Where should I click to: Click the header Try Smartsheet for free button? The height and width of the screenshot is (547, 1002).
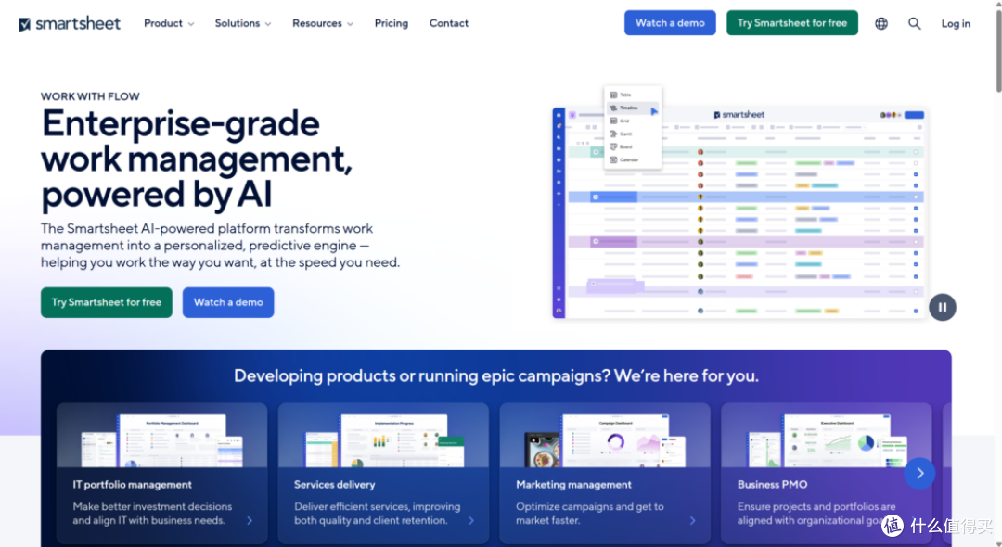click(791, 23)
